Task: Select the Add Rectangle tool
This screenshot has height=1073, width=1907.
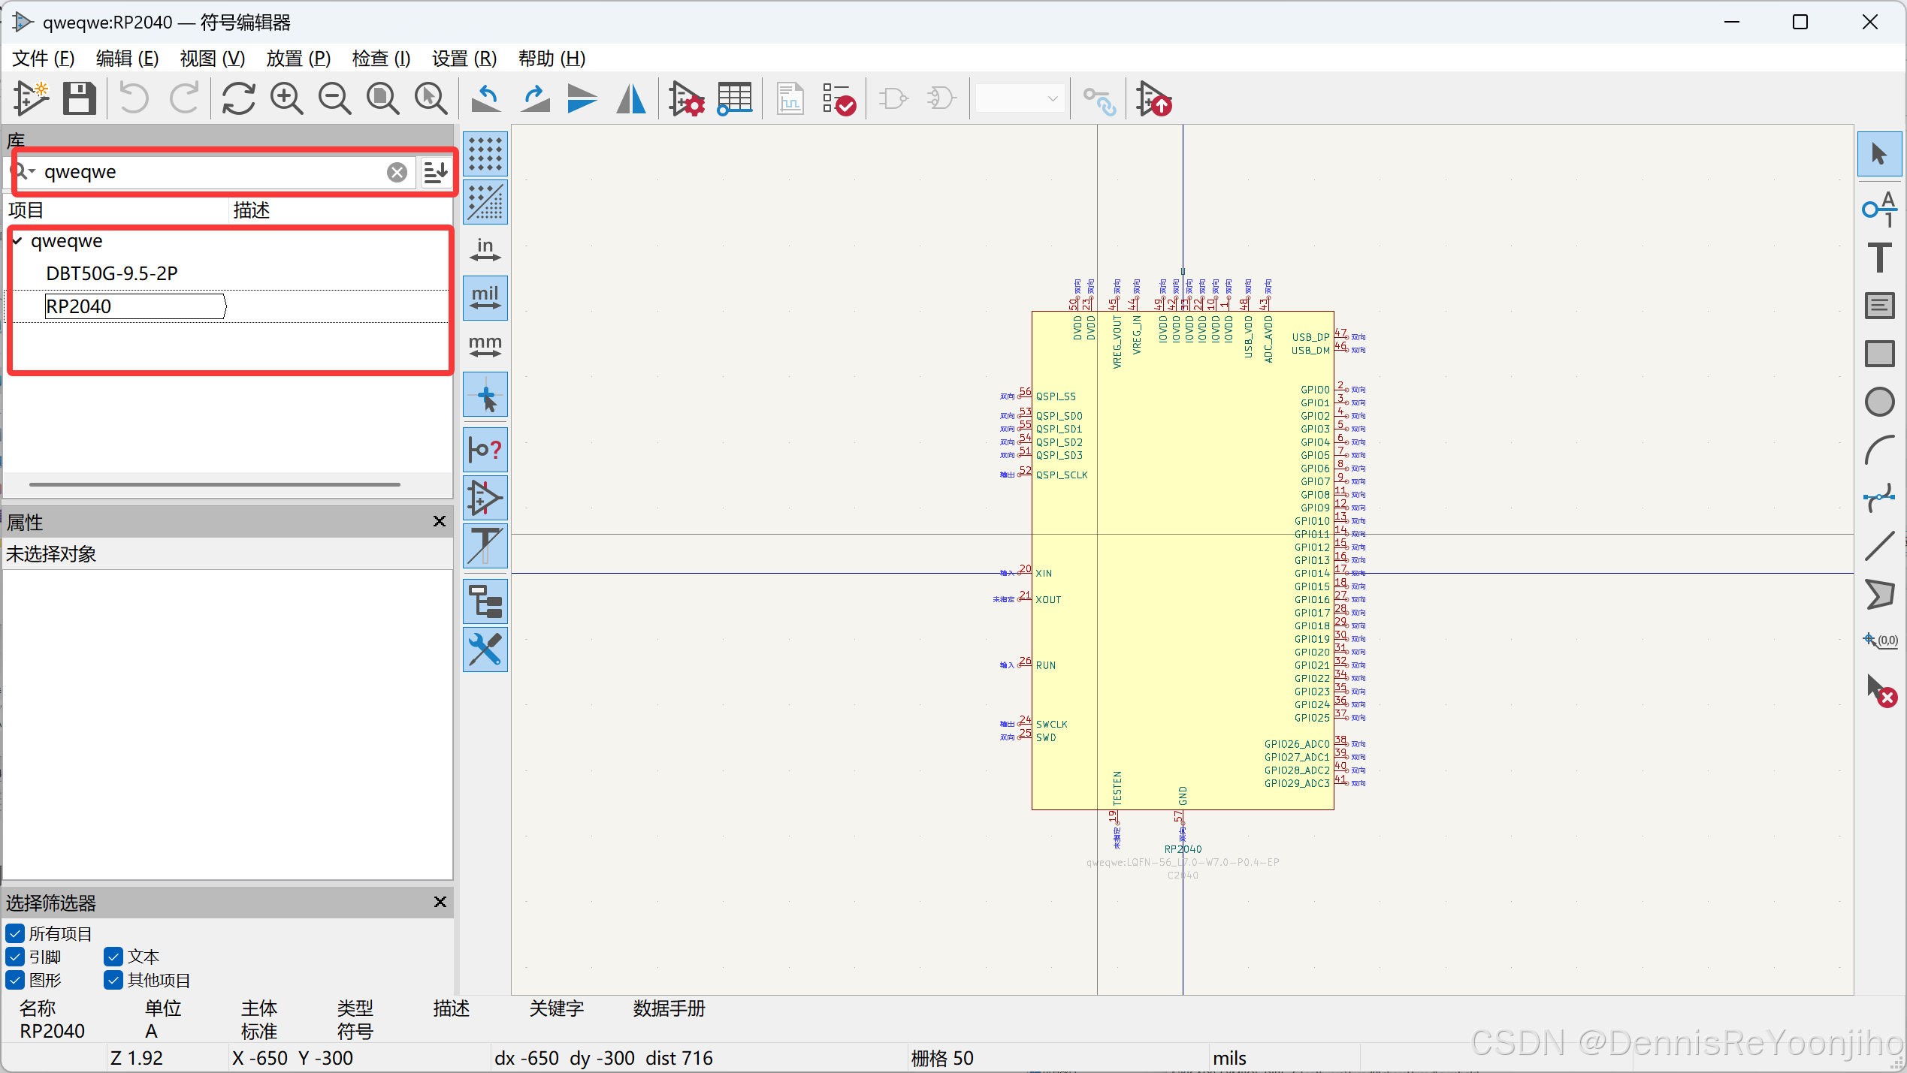Action: coord(1879,354)
